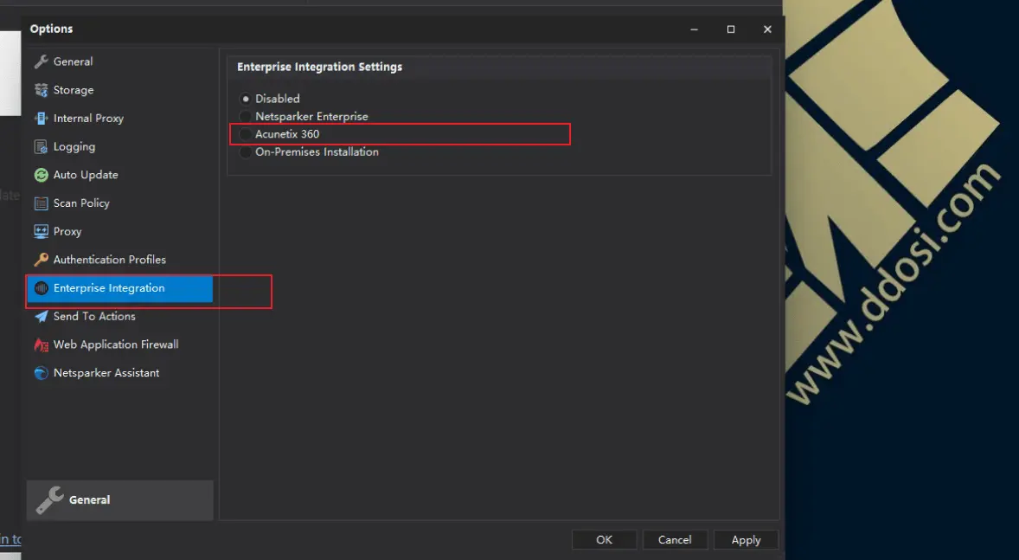The image size is (1019, 560).
Task: Select Enterprise Integration in the sidebar
Action: coord(109,288)
